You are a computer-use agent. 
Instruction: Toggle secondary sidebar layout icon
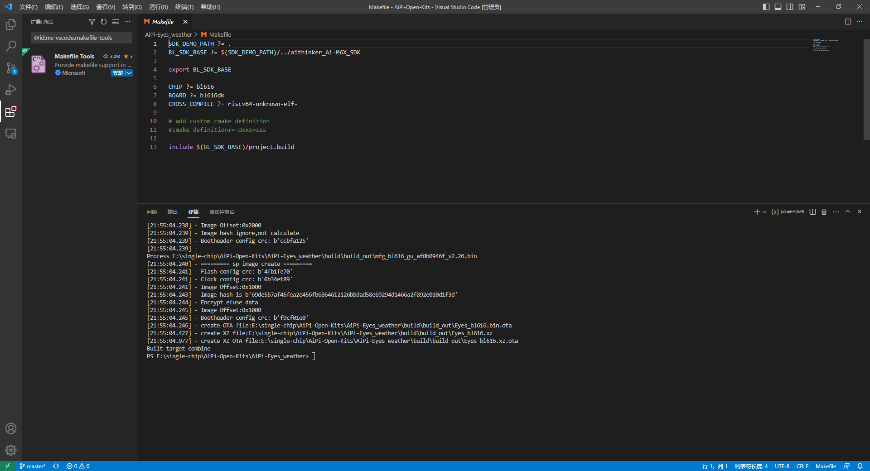(x=790, y=7)
